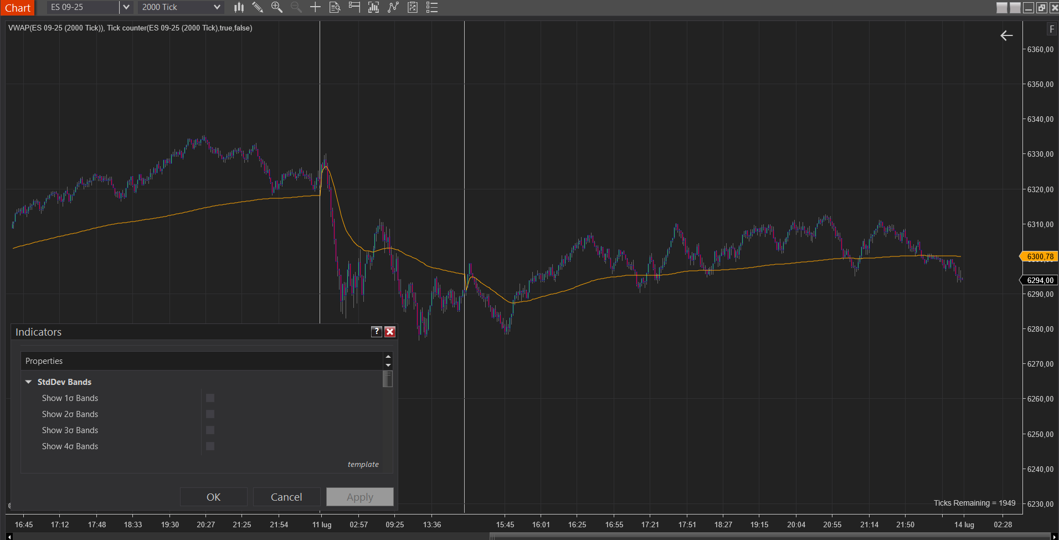Click the white 6294,00 price marker

1040,280
